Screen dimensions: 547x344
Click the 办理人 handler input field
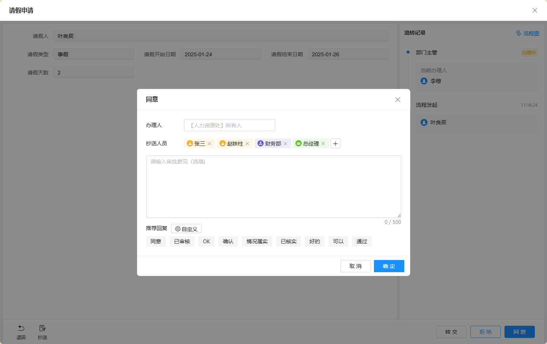(x=229, y=125)
